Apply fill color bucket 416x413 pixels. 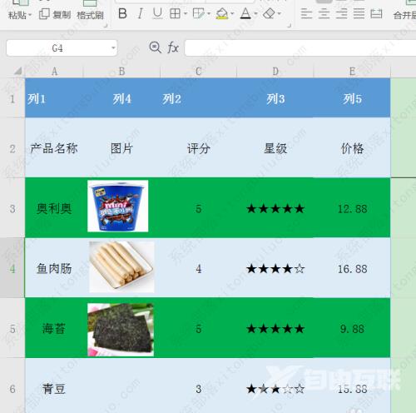(x=222, y=13)
